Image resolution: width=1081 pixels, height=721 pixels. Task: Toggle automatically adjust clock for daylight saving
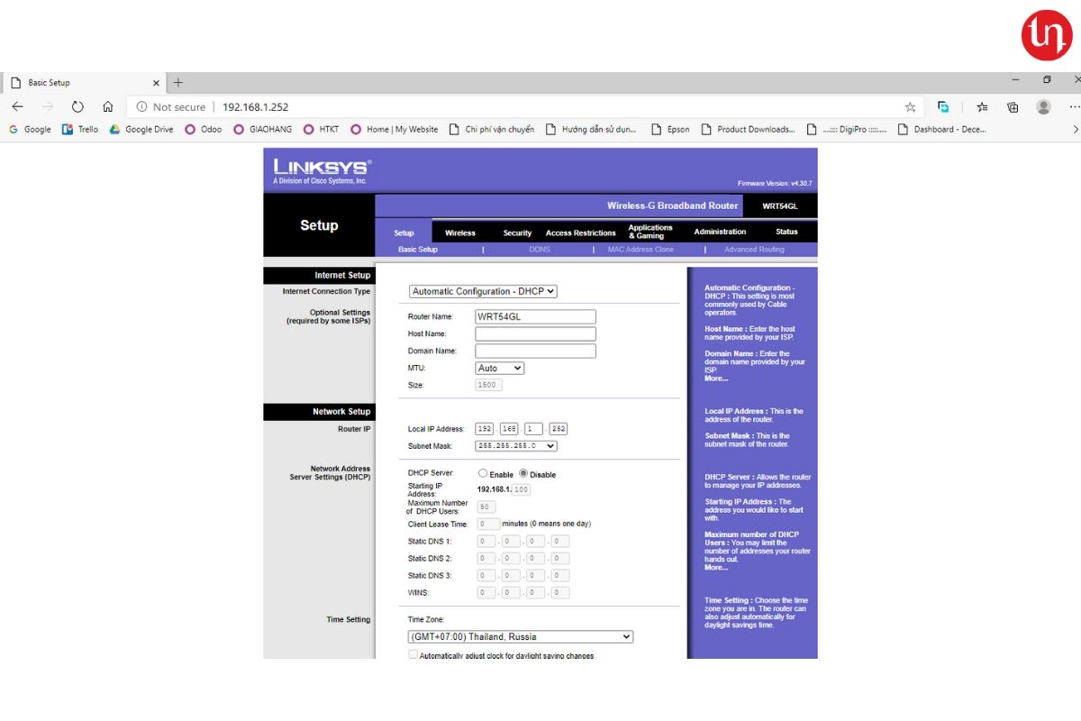pyautogui.click(x=413, y=654)
